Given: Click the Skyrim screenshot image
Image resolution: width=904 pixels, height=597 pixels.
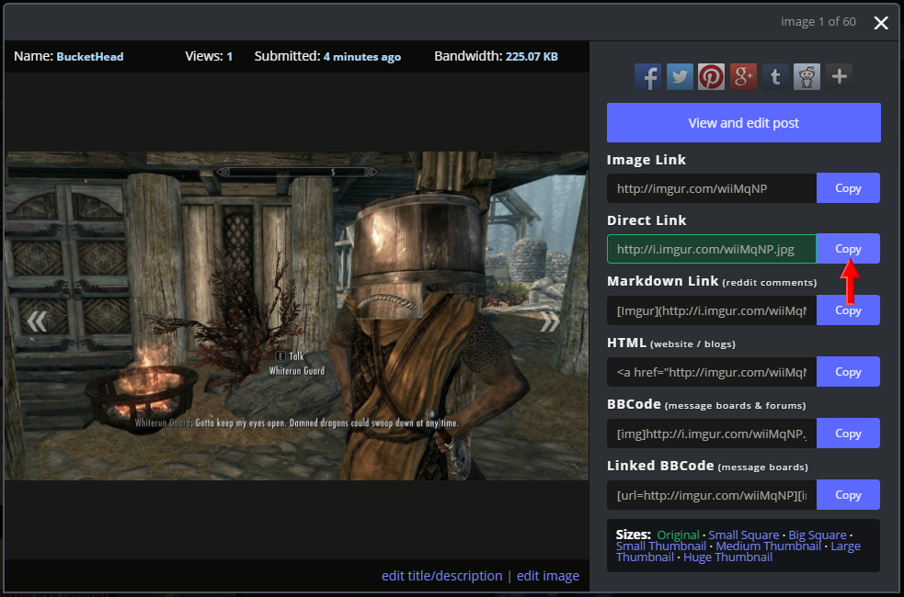Looking at the screenshot, I should click(297, 315).
